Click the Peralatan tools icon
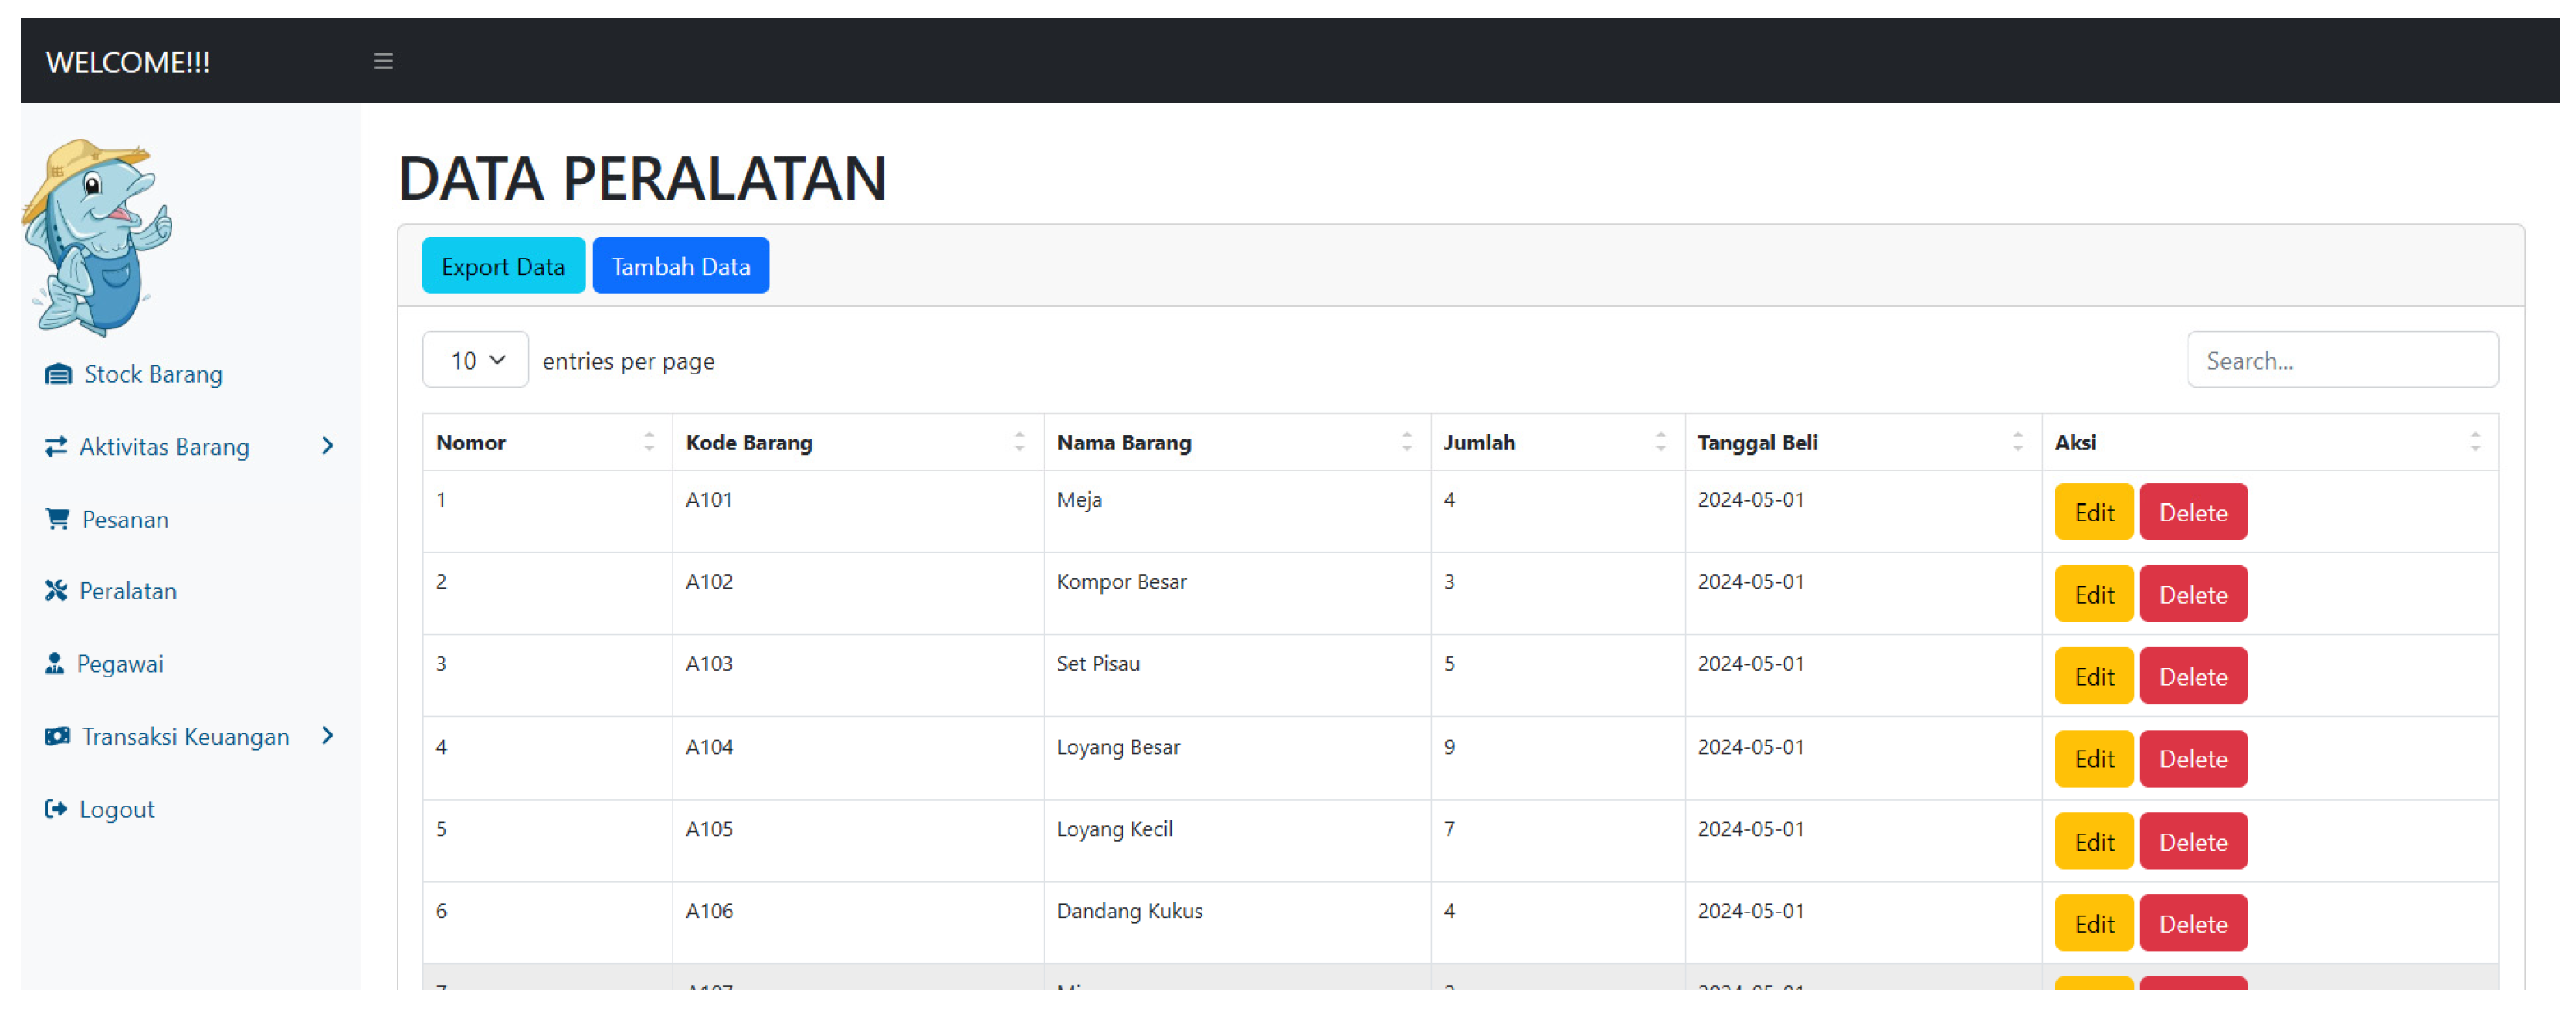Viewport: 2576px width, 1015px height. coord(56,590)
